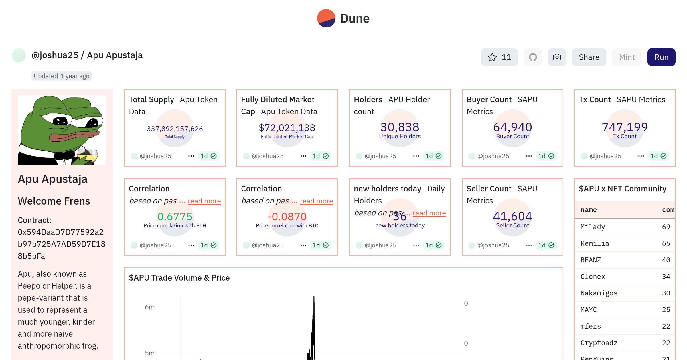This screenshot has height=360, width=687.
Task: Click the $APU x NFT Community title
Action: 623,189
